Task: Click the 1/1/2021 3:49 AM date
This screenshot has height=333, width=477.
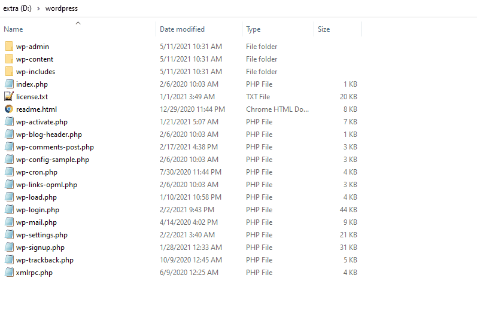Action: click(187, 97)
